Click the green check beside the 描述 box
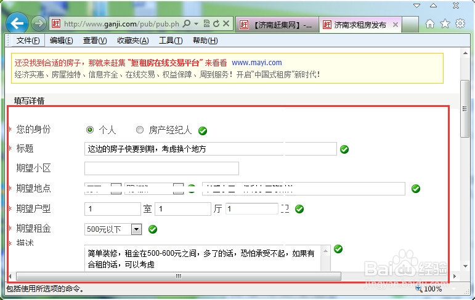This screenshot has height=300, width=475. point(338,249)
